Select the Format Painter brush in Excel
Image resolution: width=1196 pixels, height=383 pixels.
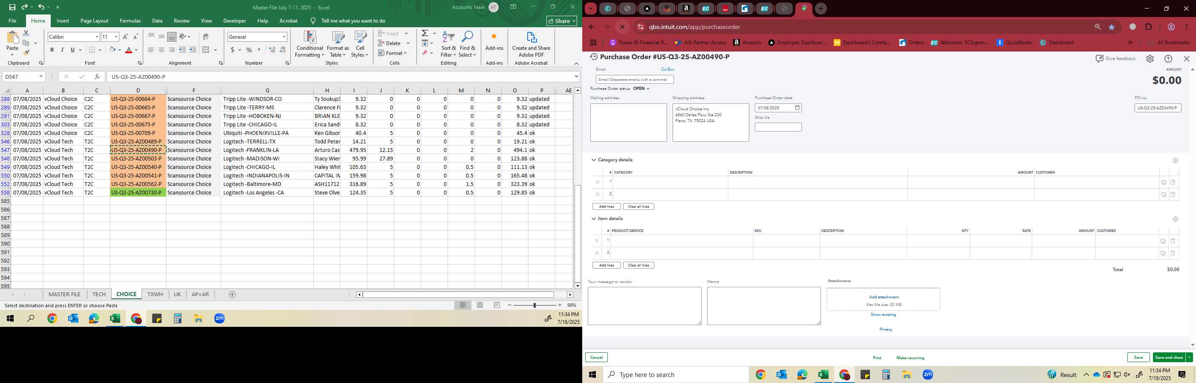[26, 52]
